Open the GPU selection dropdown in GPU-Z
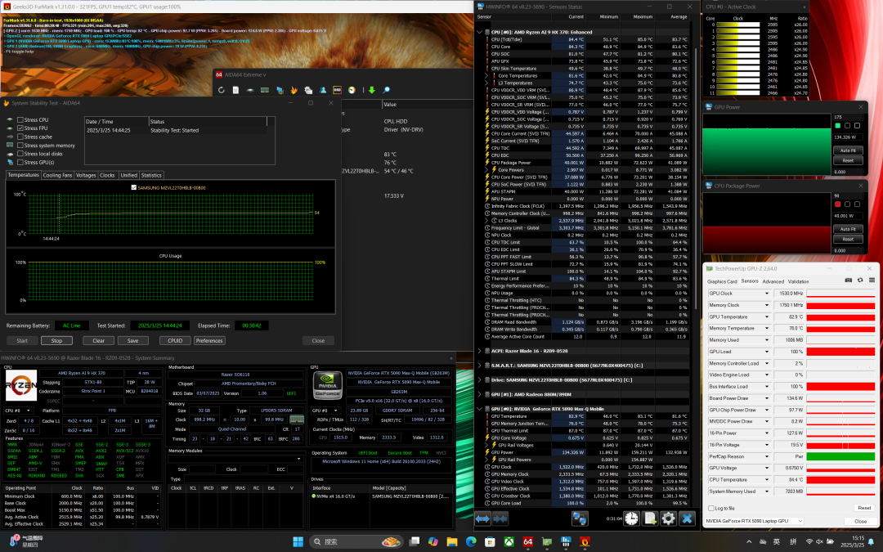Viewport: 883px width, 552px height. point(754,521)
